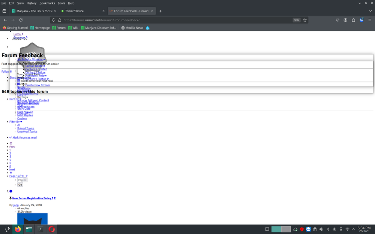This screenshot has height=234, width=375.
Task: Expand the Page 1 of 12 dropdown
Action: [x=18, y=176]
